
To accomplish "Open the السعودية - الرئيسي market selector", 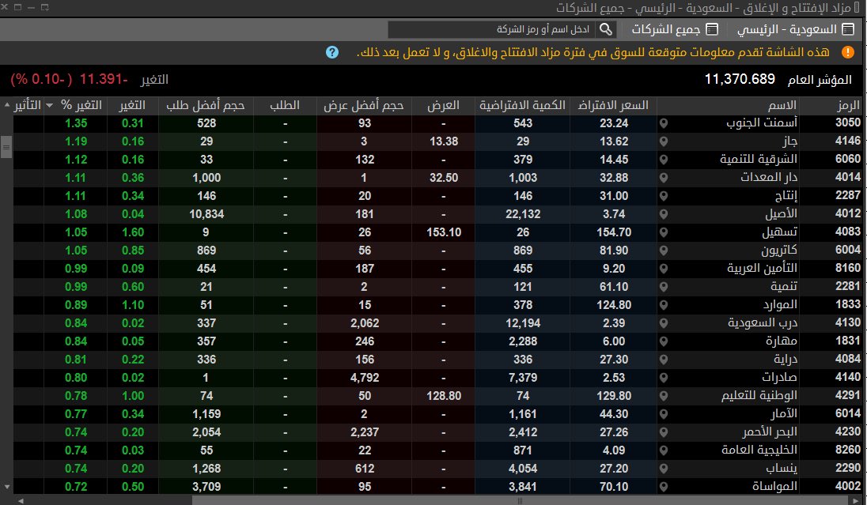I will pyautogui.click(x=796, y=29).
